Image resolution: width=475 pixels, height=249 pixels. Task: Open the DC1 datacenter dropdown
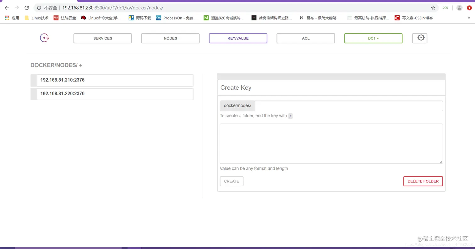[373, 38]
